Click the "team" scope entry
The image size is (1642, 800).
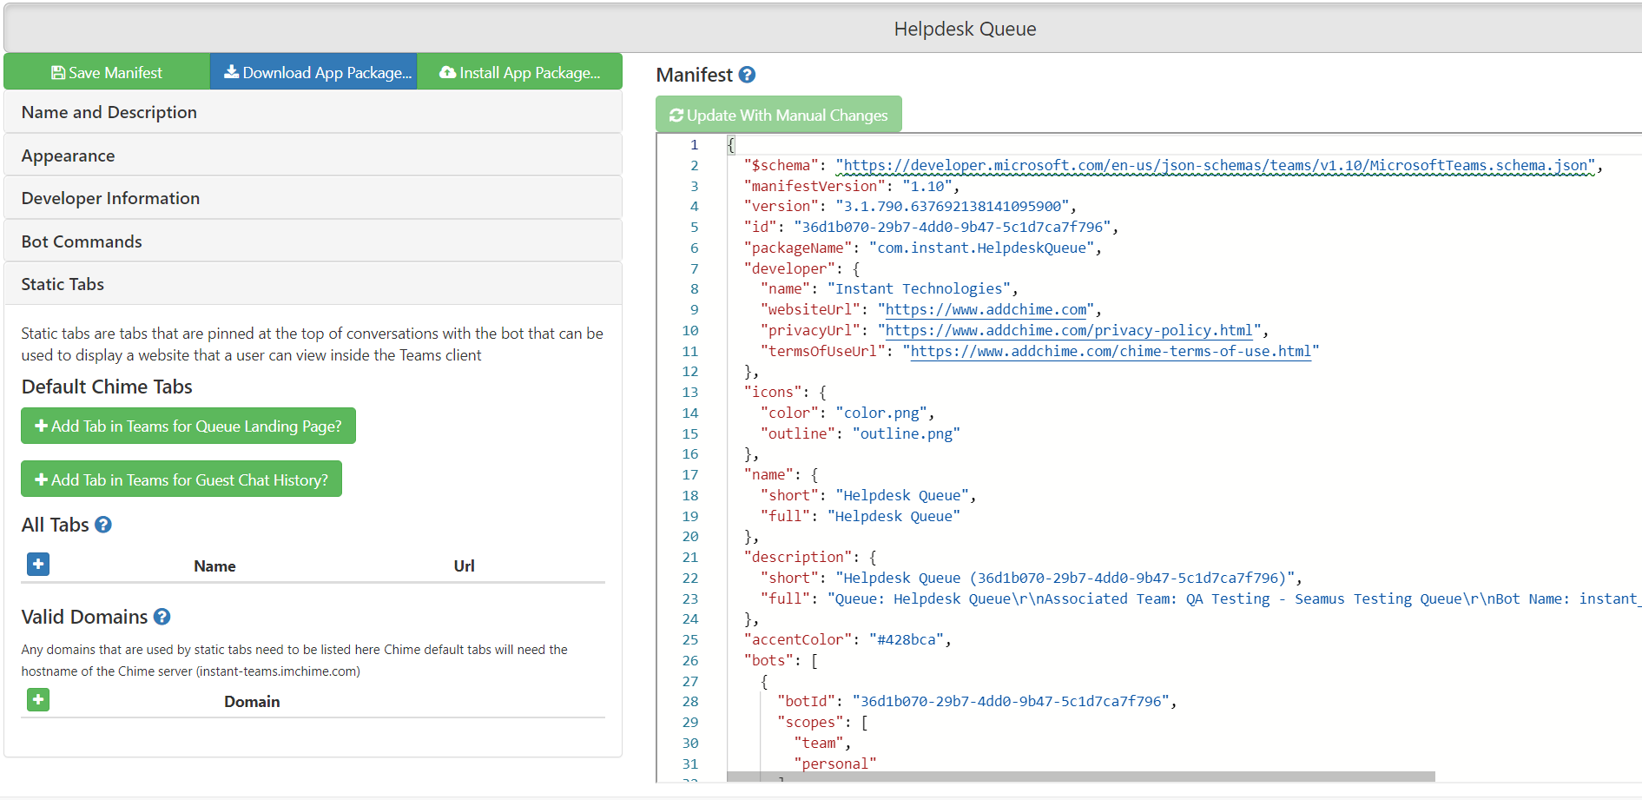pos(819,743)
